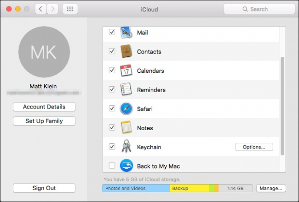Click the Calendars icon showing 17
This screenshot has height=202, width=299.
pyautogui.click(x=126, y=71)
